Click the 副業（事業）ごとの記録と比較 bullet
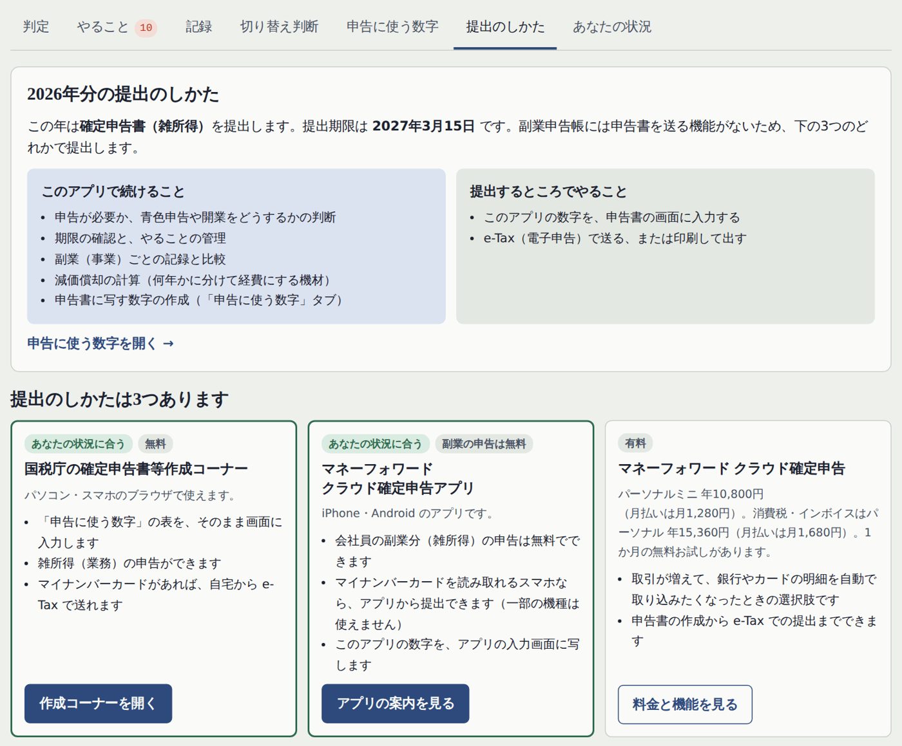The height and width of the screenshot is (746, 902). point(140,259)
